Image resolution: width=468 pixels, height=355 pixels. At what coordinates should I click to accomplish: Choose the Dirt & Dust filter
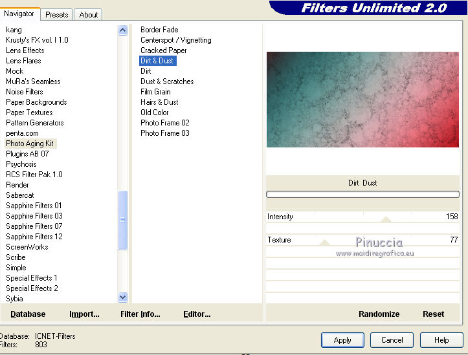(157, 61)
